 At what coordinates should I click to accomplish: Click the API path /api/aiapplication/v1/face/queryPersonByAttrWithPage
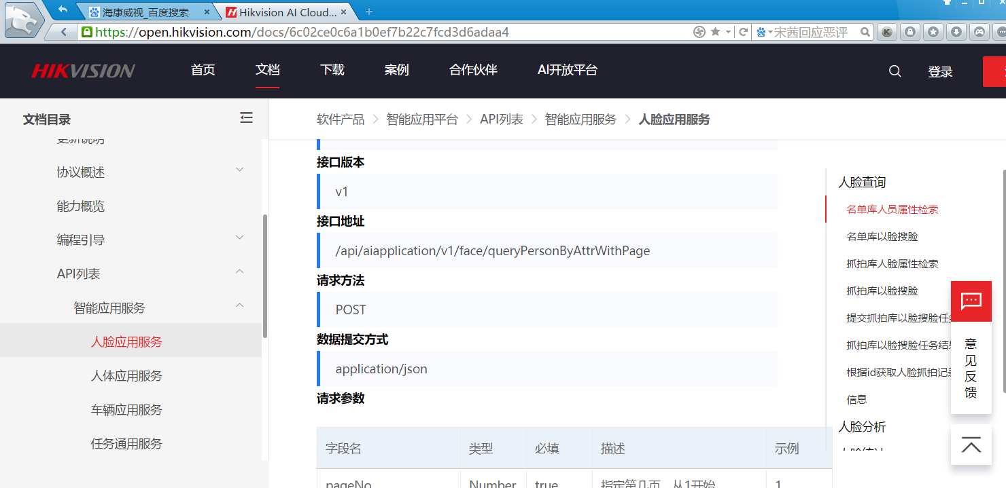coord(493,251)
